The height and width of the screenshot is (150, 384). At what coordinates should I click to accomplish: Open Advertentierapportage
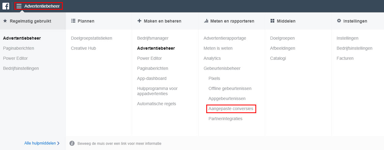click(x=225, y=38)
